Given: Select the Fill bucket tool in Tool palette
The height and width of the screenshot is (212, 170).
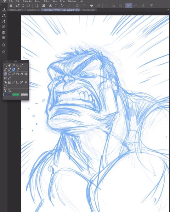Looking at the screenshot, I should click(26, 74).
